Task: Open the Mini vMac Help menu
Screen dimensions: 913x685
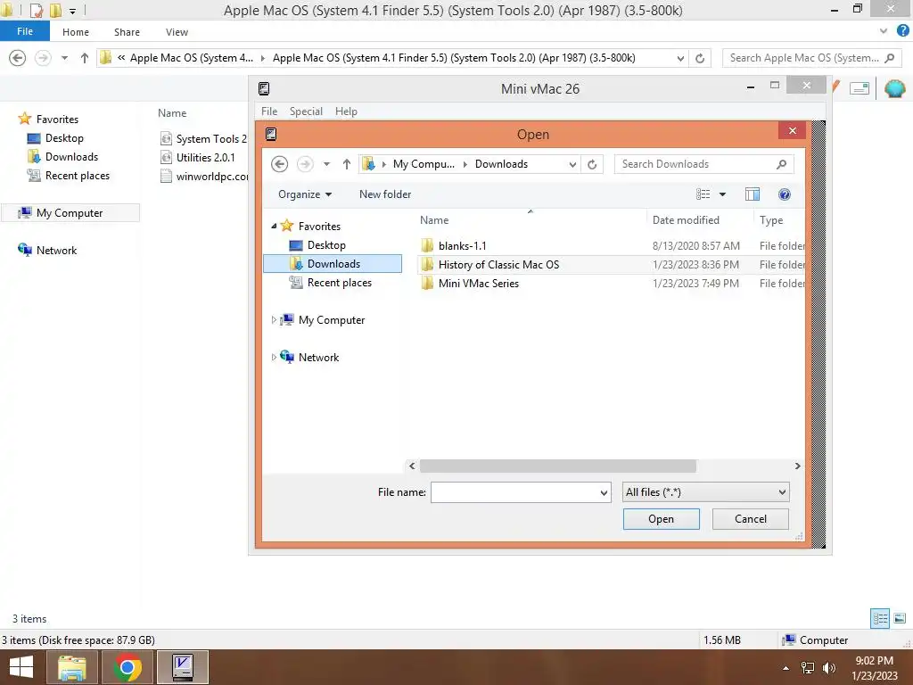Action: pyautogui.click(x=346, y=111)
